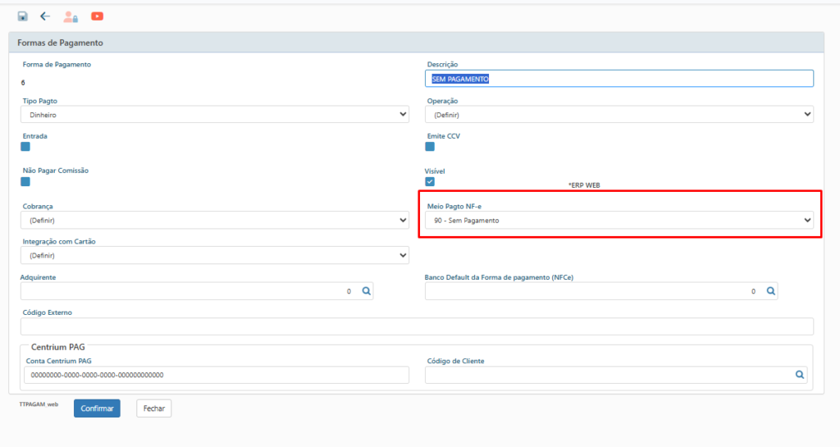Screen dimensions: 840x447
Task: Toggle the Emite CCV checkbox
Action: tap(430, 147)
